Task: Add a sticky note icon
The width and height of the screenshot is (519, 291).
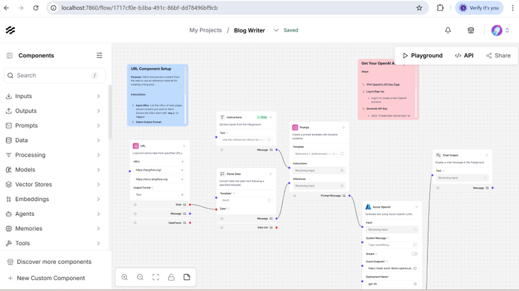Action: pos(187,277)
